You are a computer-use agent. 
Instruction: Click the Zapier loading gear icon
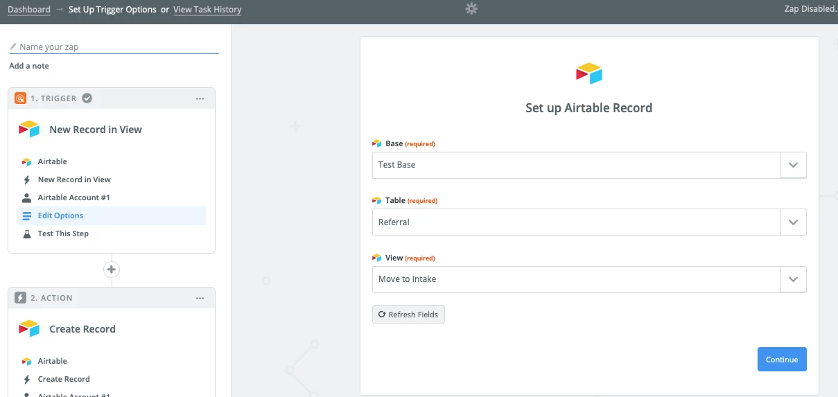tap(471, 9)
